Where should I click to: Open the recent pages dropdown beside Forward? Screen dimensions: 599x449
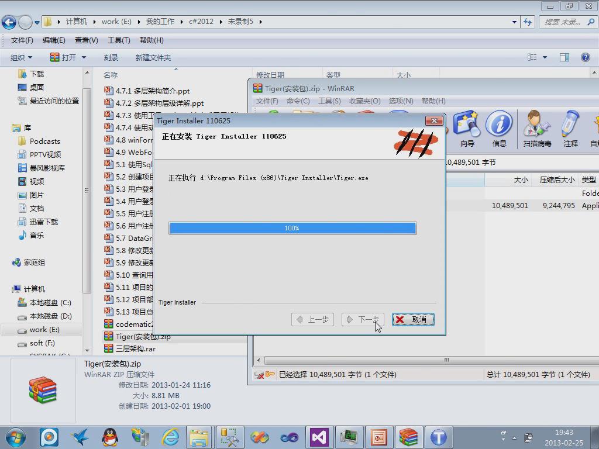pyautogui.click(x=37, y=23)
